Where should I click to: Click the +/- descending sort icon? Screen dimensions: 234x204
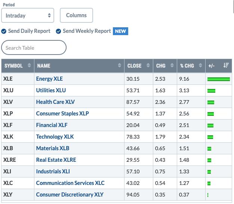point(226,65)
